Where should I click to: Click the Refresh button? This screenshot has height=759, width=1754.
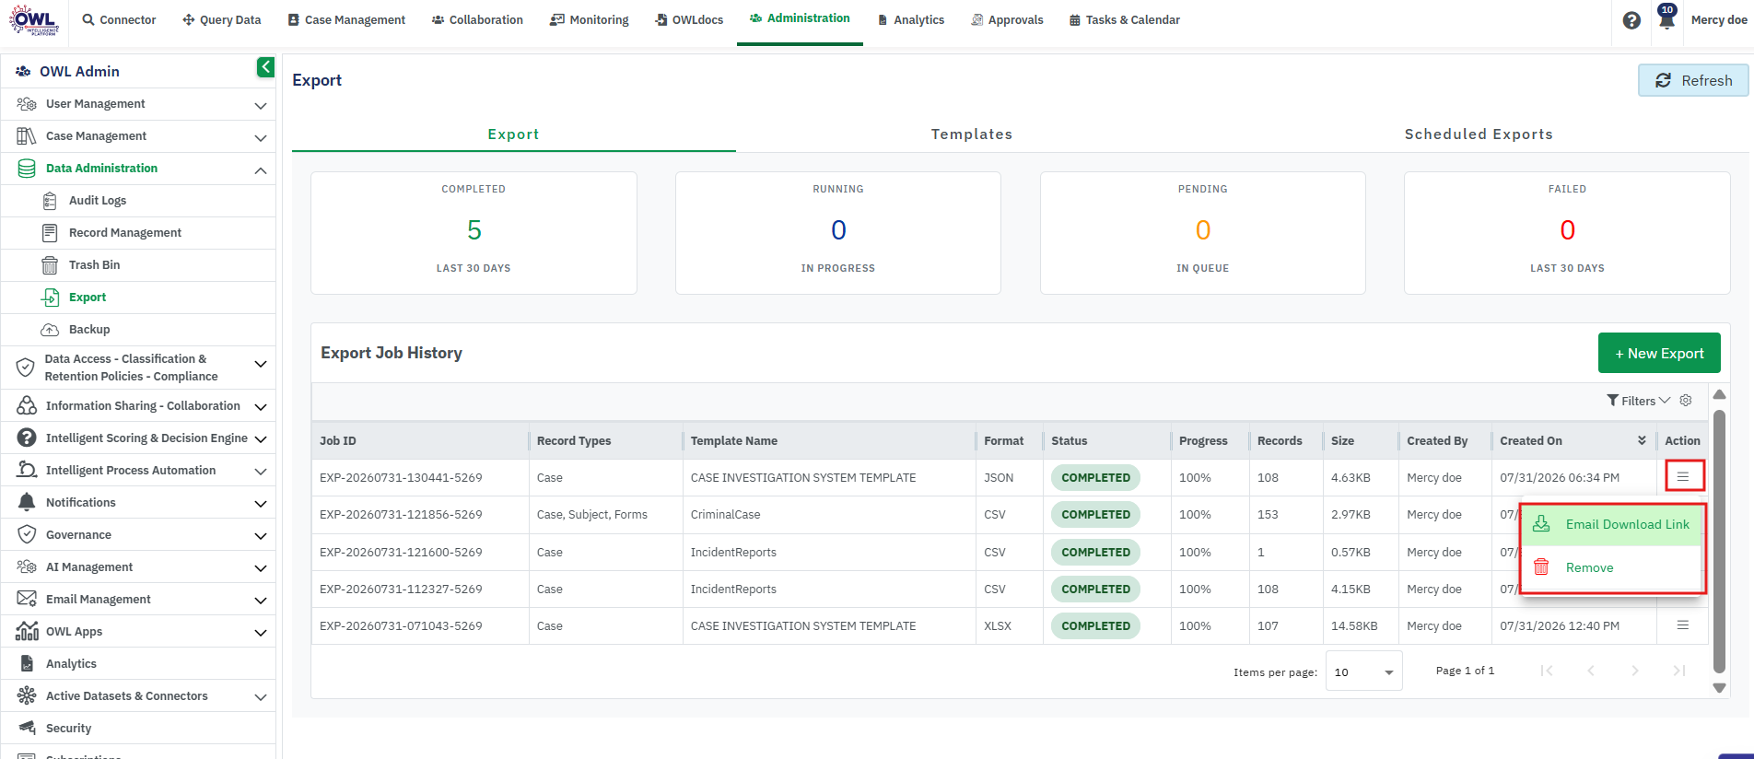pos(1693,80)
